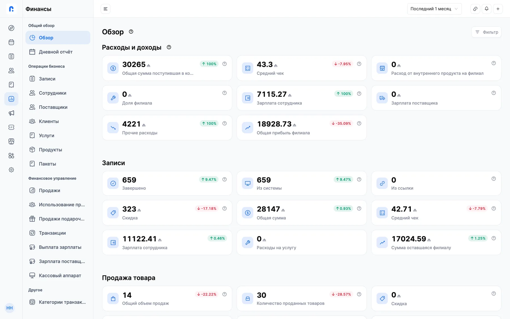
Task: Click the 7115.27 Зарплата сотрудника value
Action: [272, 94]
